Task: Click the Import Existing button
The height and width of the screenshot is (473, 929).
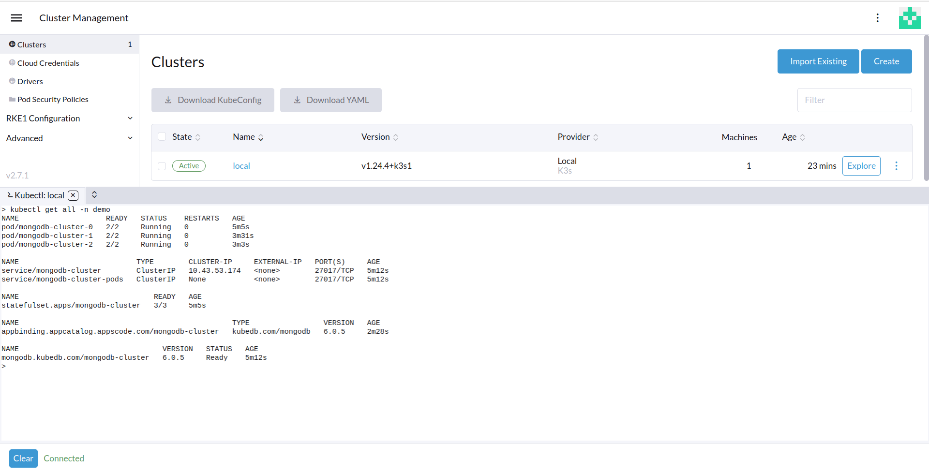Action: (x=818, y=61)
